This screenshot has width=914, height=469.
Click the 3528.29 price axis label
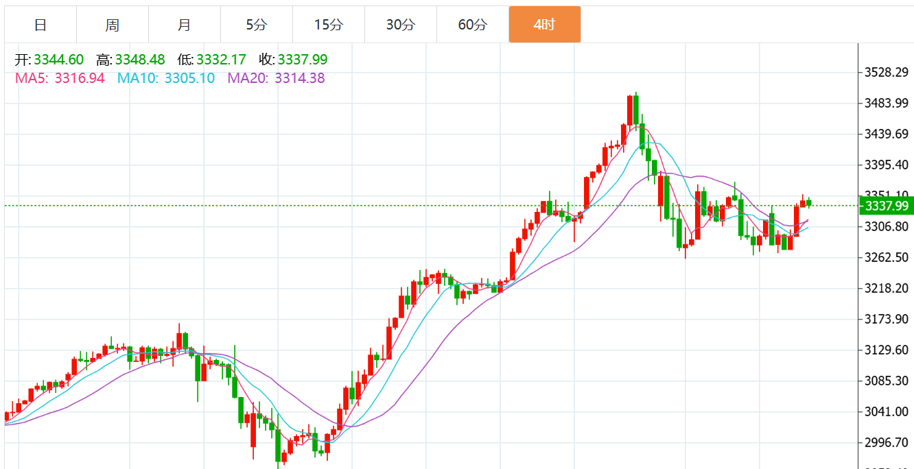tap(887, 72)
